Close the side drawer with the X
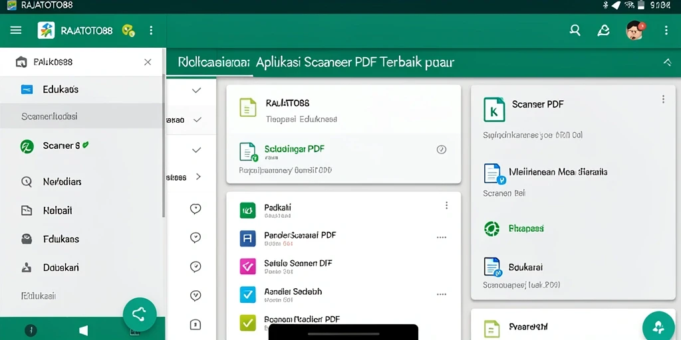681x340 pixels. click(x=148, y=62)
